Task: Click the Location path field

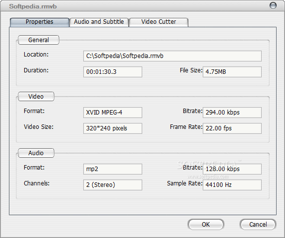Action: pos(172,56)
